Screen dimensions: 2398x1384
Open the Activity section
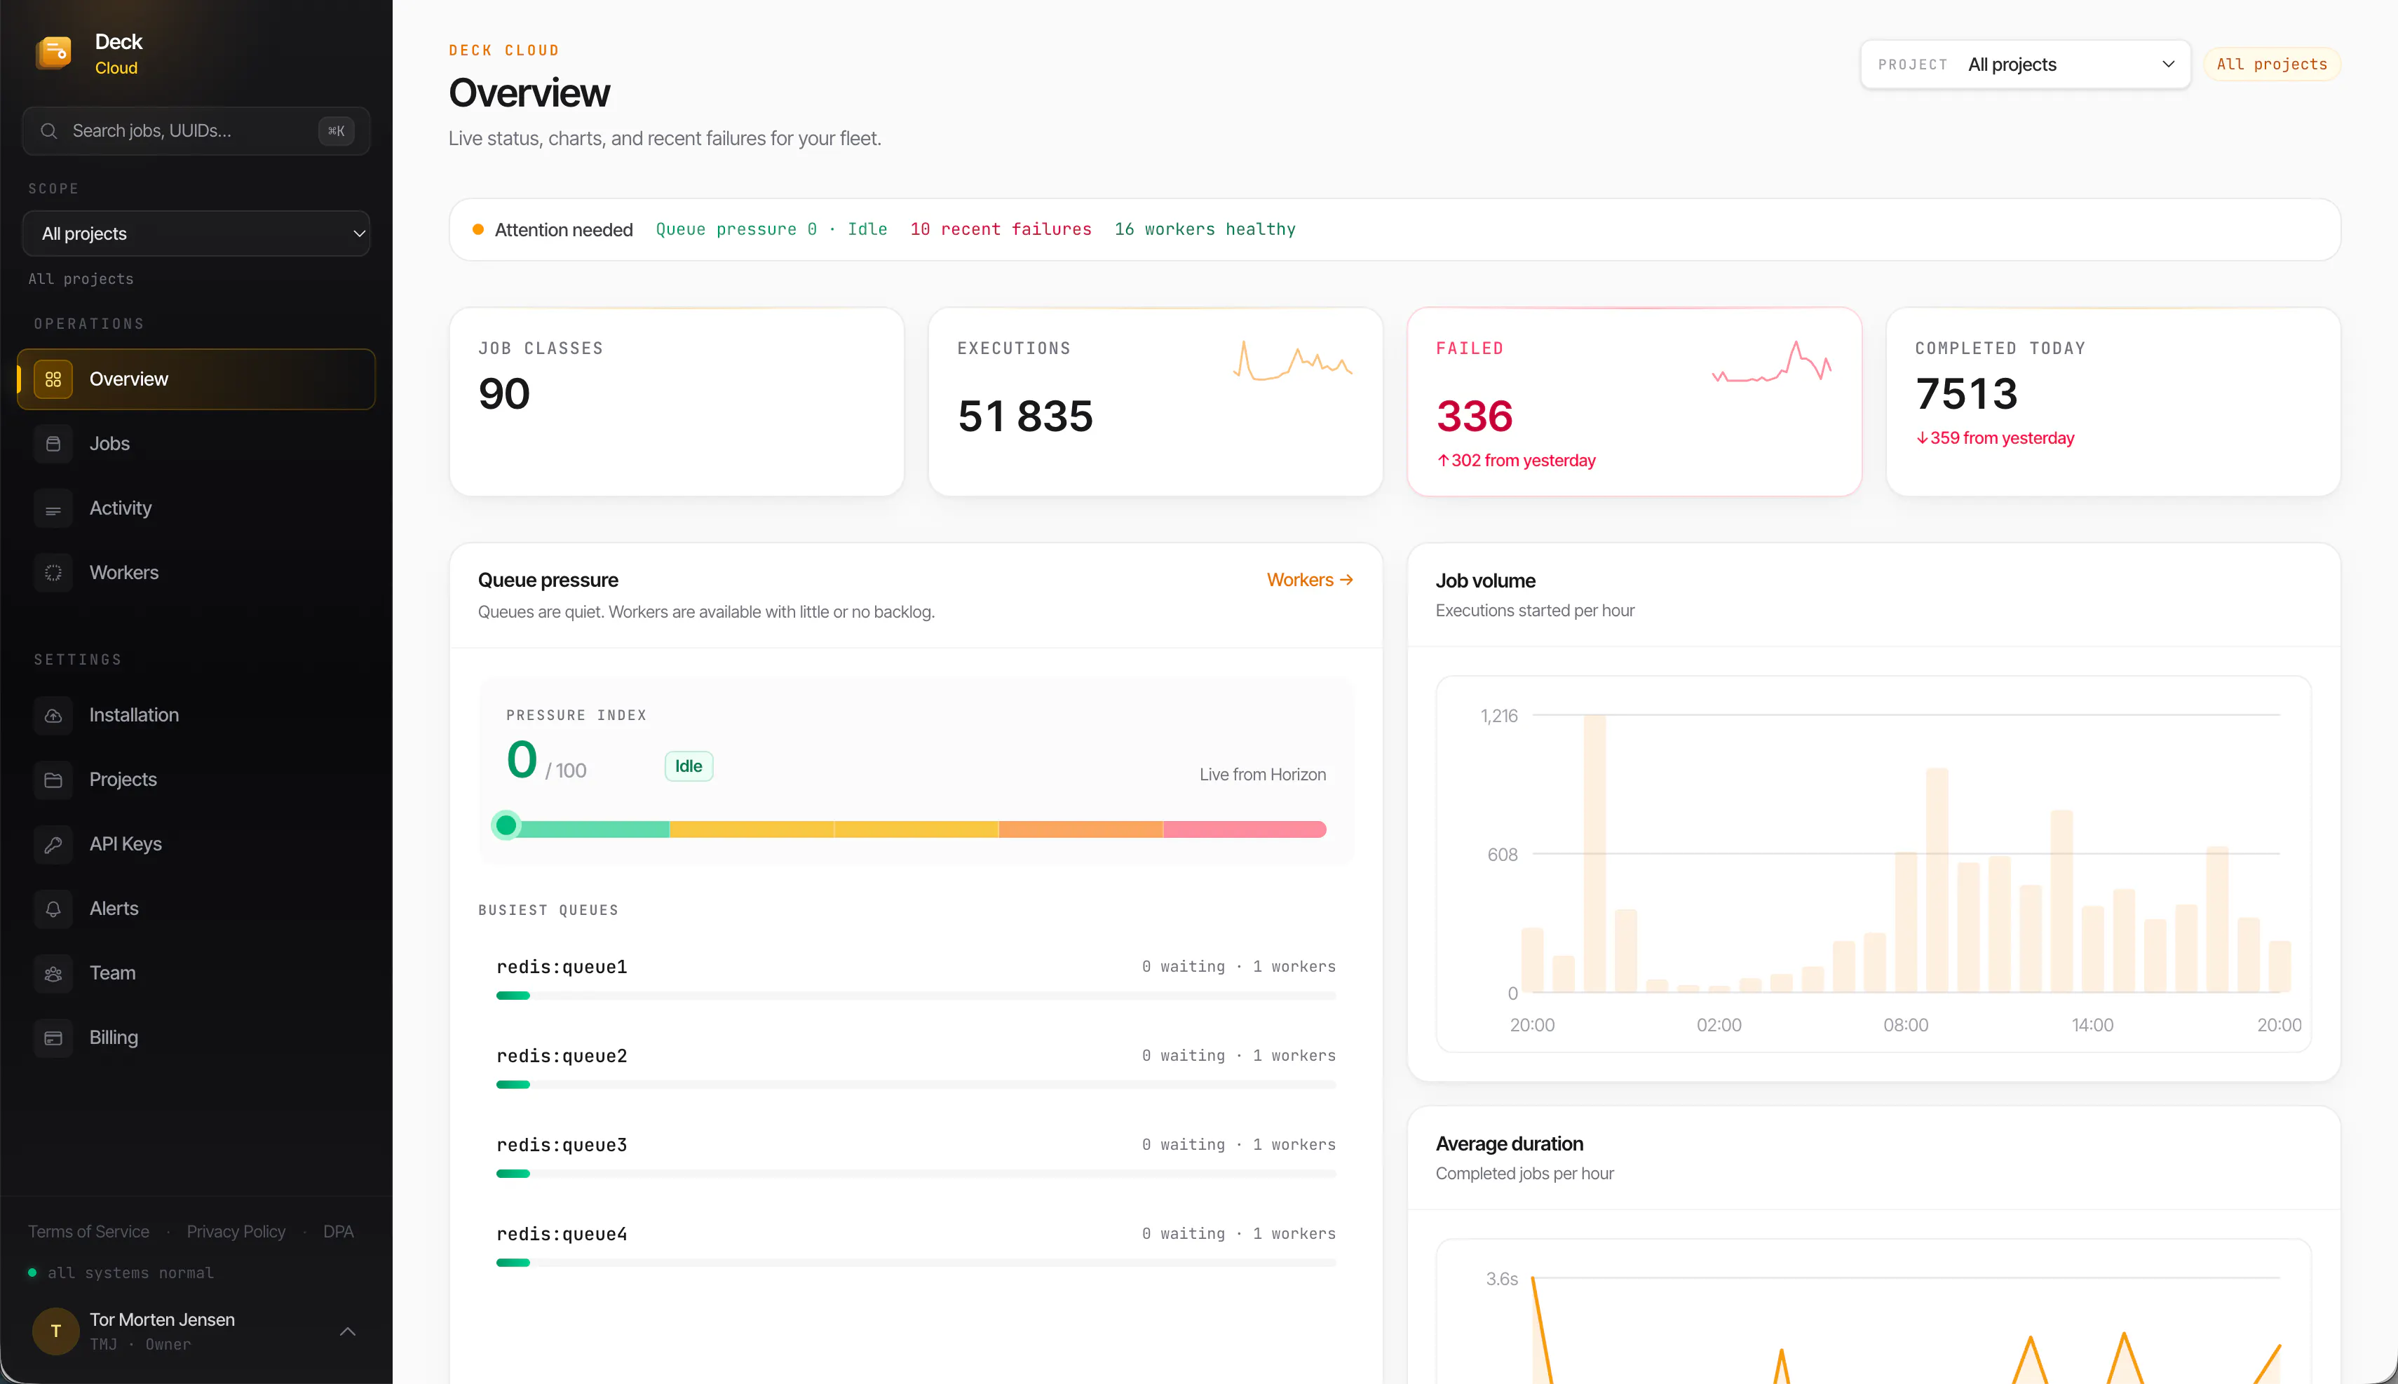pyautogui.click(x=197, y=508)
